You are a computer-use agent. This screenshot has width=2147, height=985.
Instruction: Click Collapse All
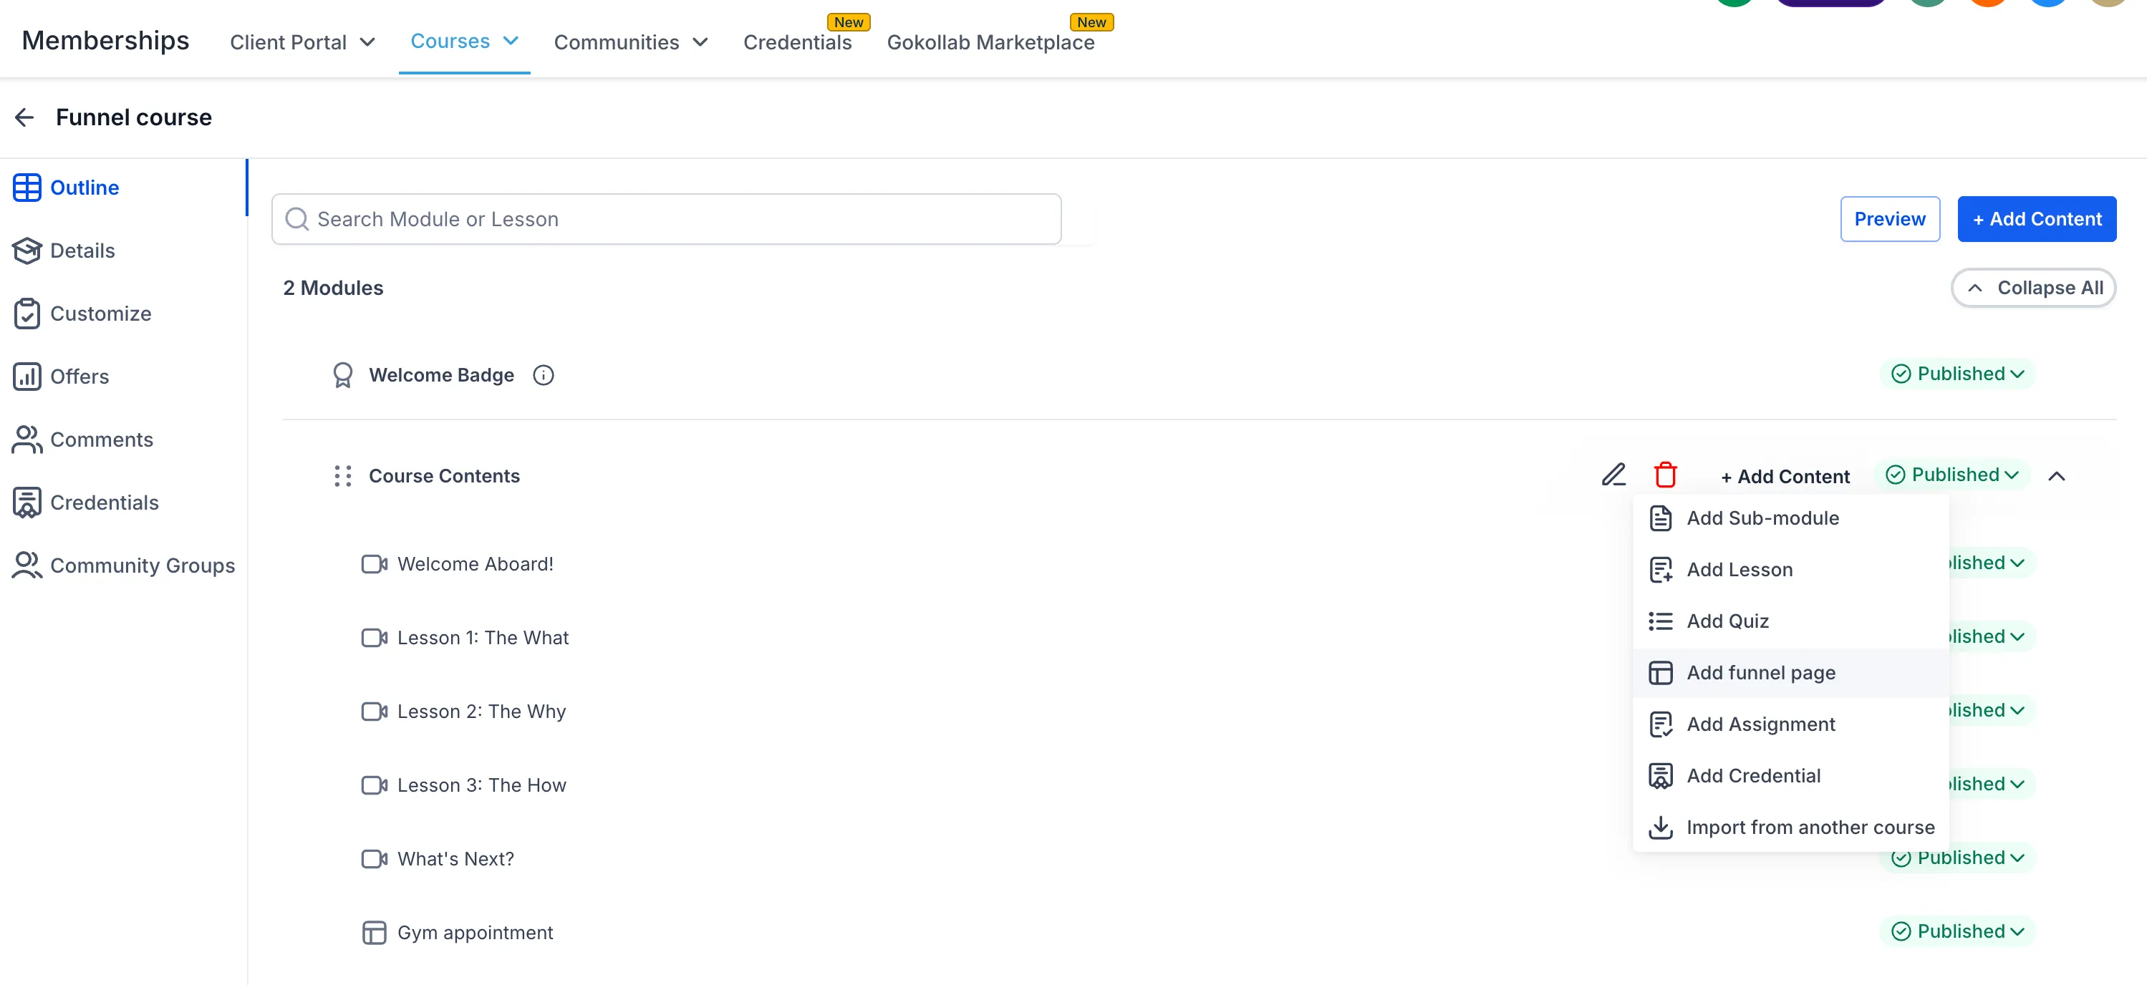(x=2034, y=288)
